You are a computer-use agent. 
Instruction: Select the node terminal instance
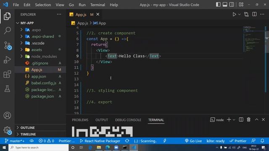(x=217, y=120)
